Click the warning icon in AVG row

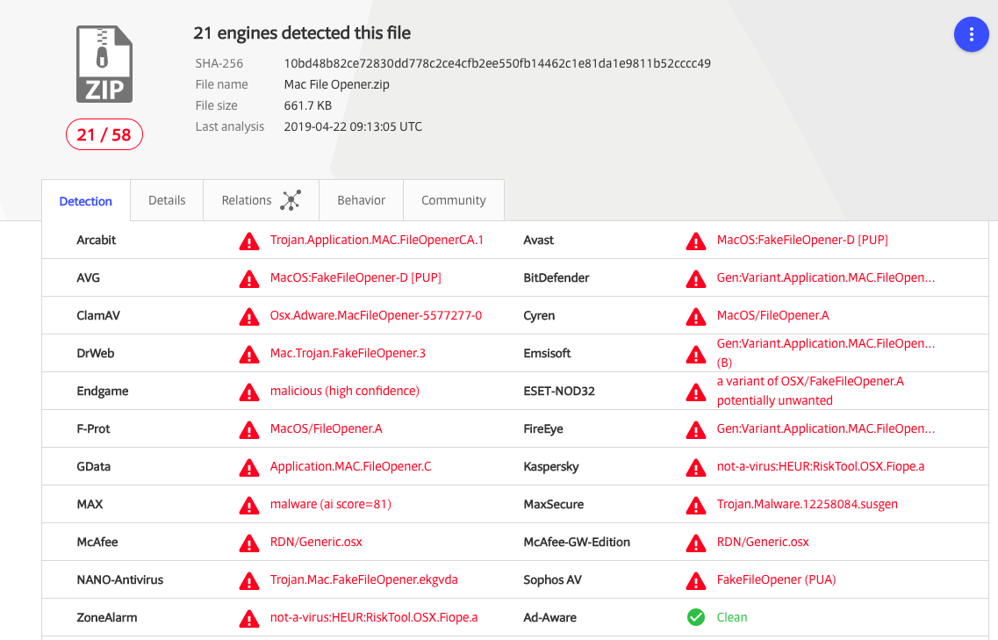pyautogui.click(x=249, y=279)
